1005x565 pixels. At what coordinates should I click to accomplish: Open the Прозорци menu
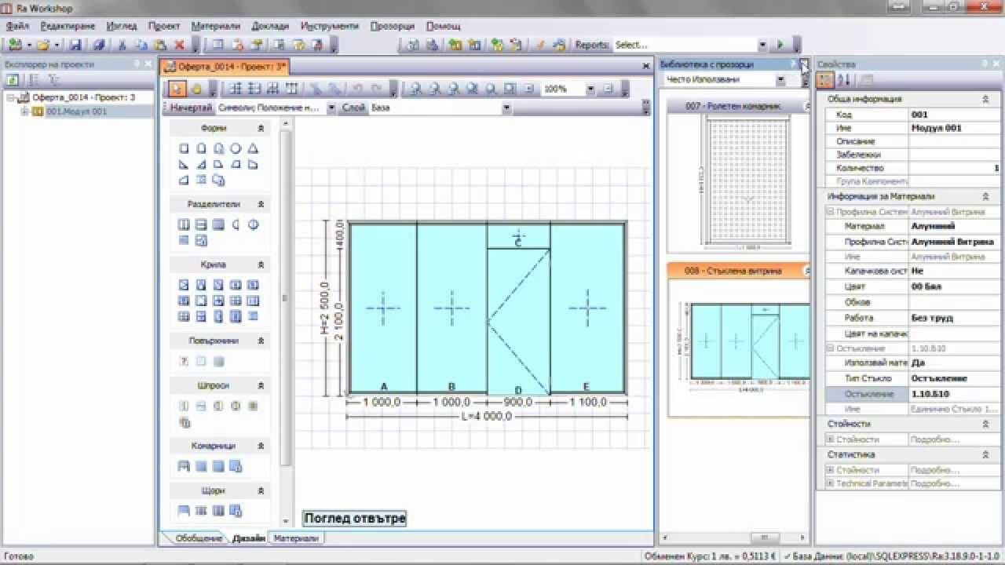(392, 26)
